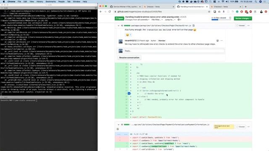Open file options menu for CheckoutError.js
This screenshot has height=151, width=269.
(x=248, y=26)
